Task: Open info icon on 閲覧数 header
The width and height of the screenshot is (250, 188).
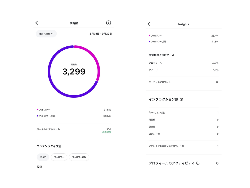Action: tap(108, 23)
